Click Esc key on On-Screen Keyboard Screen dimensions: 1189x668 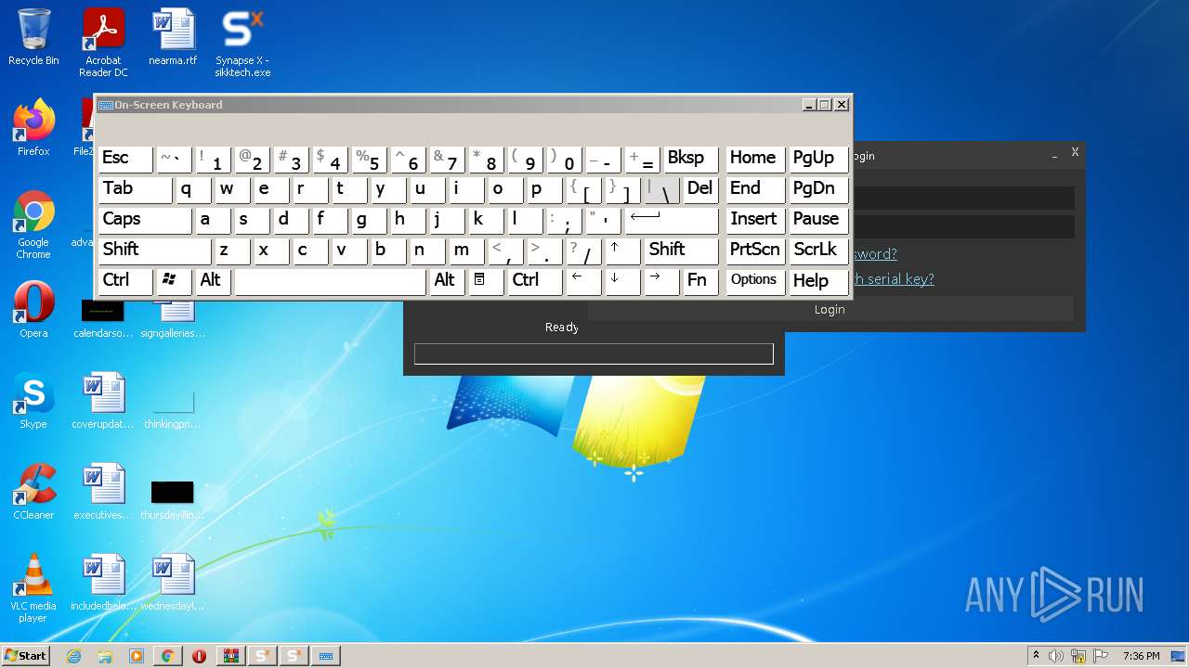pos(125,159)
